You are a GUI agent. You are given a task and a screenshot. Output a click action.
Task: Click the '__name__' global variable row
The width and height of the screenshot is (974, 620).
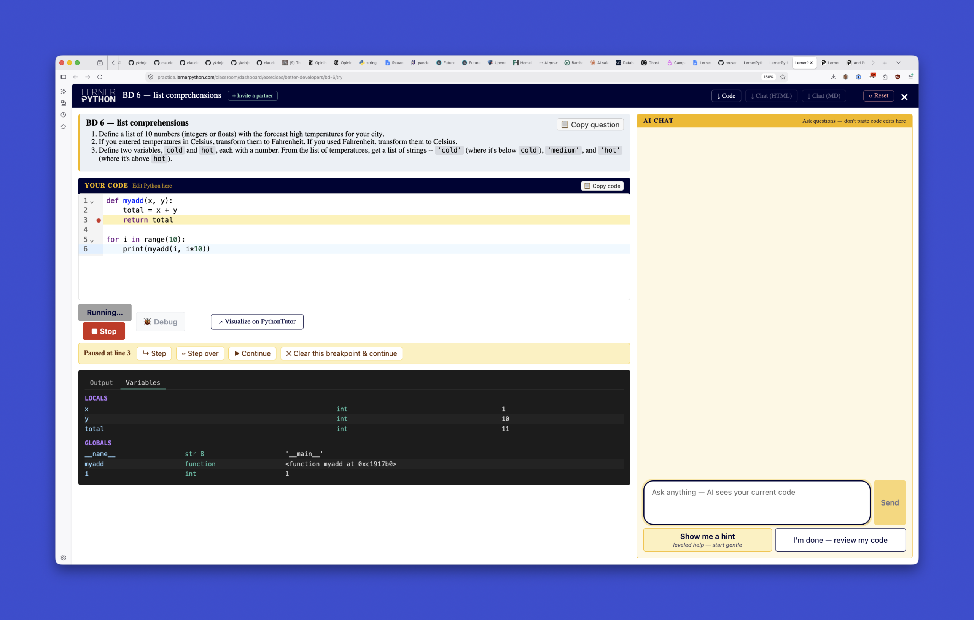[354, 454]
